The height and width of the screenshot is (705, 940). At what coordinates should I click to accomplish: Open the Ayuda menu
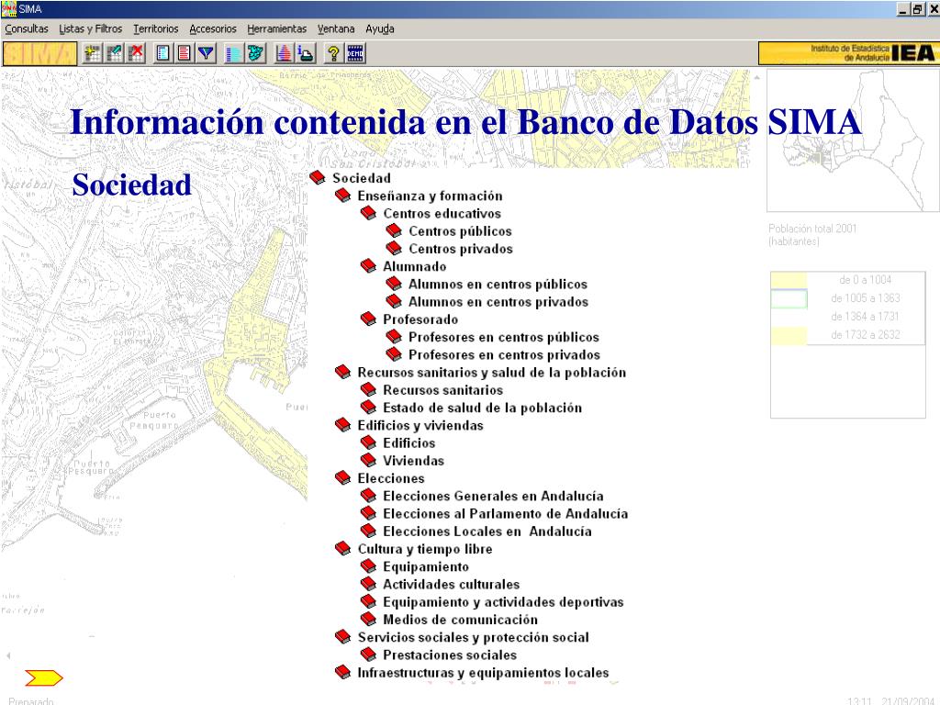380,28
